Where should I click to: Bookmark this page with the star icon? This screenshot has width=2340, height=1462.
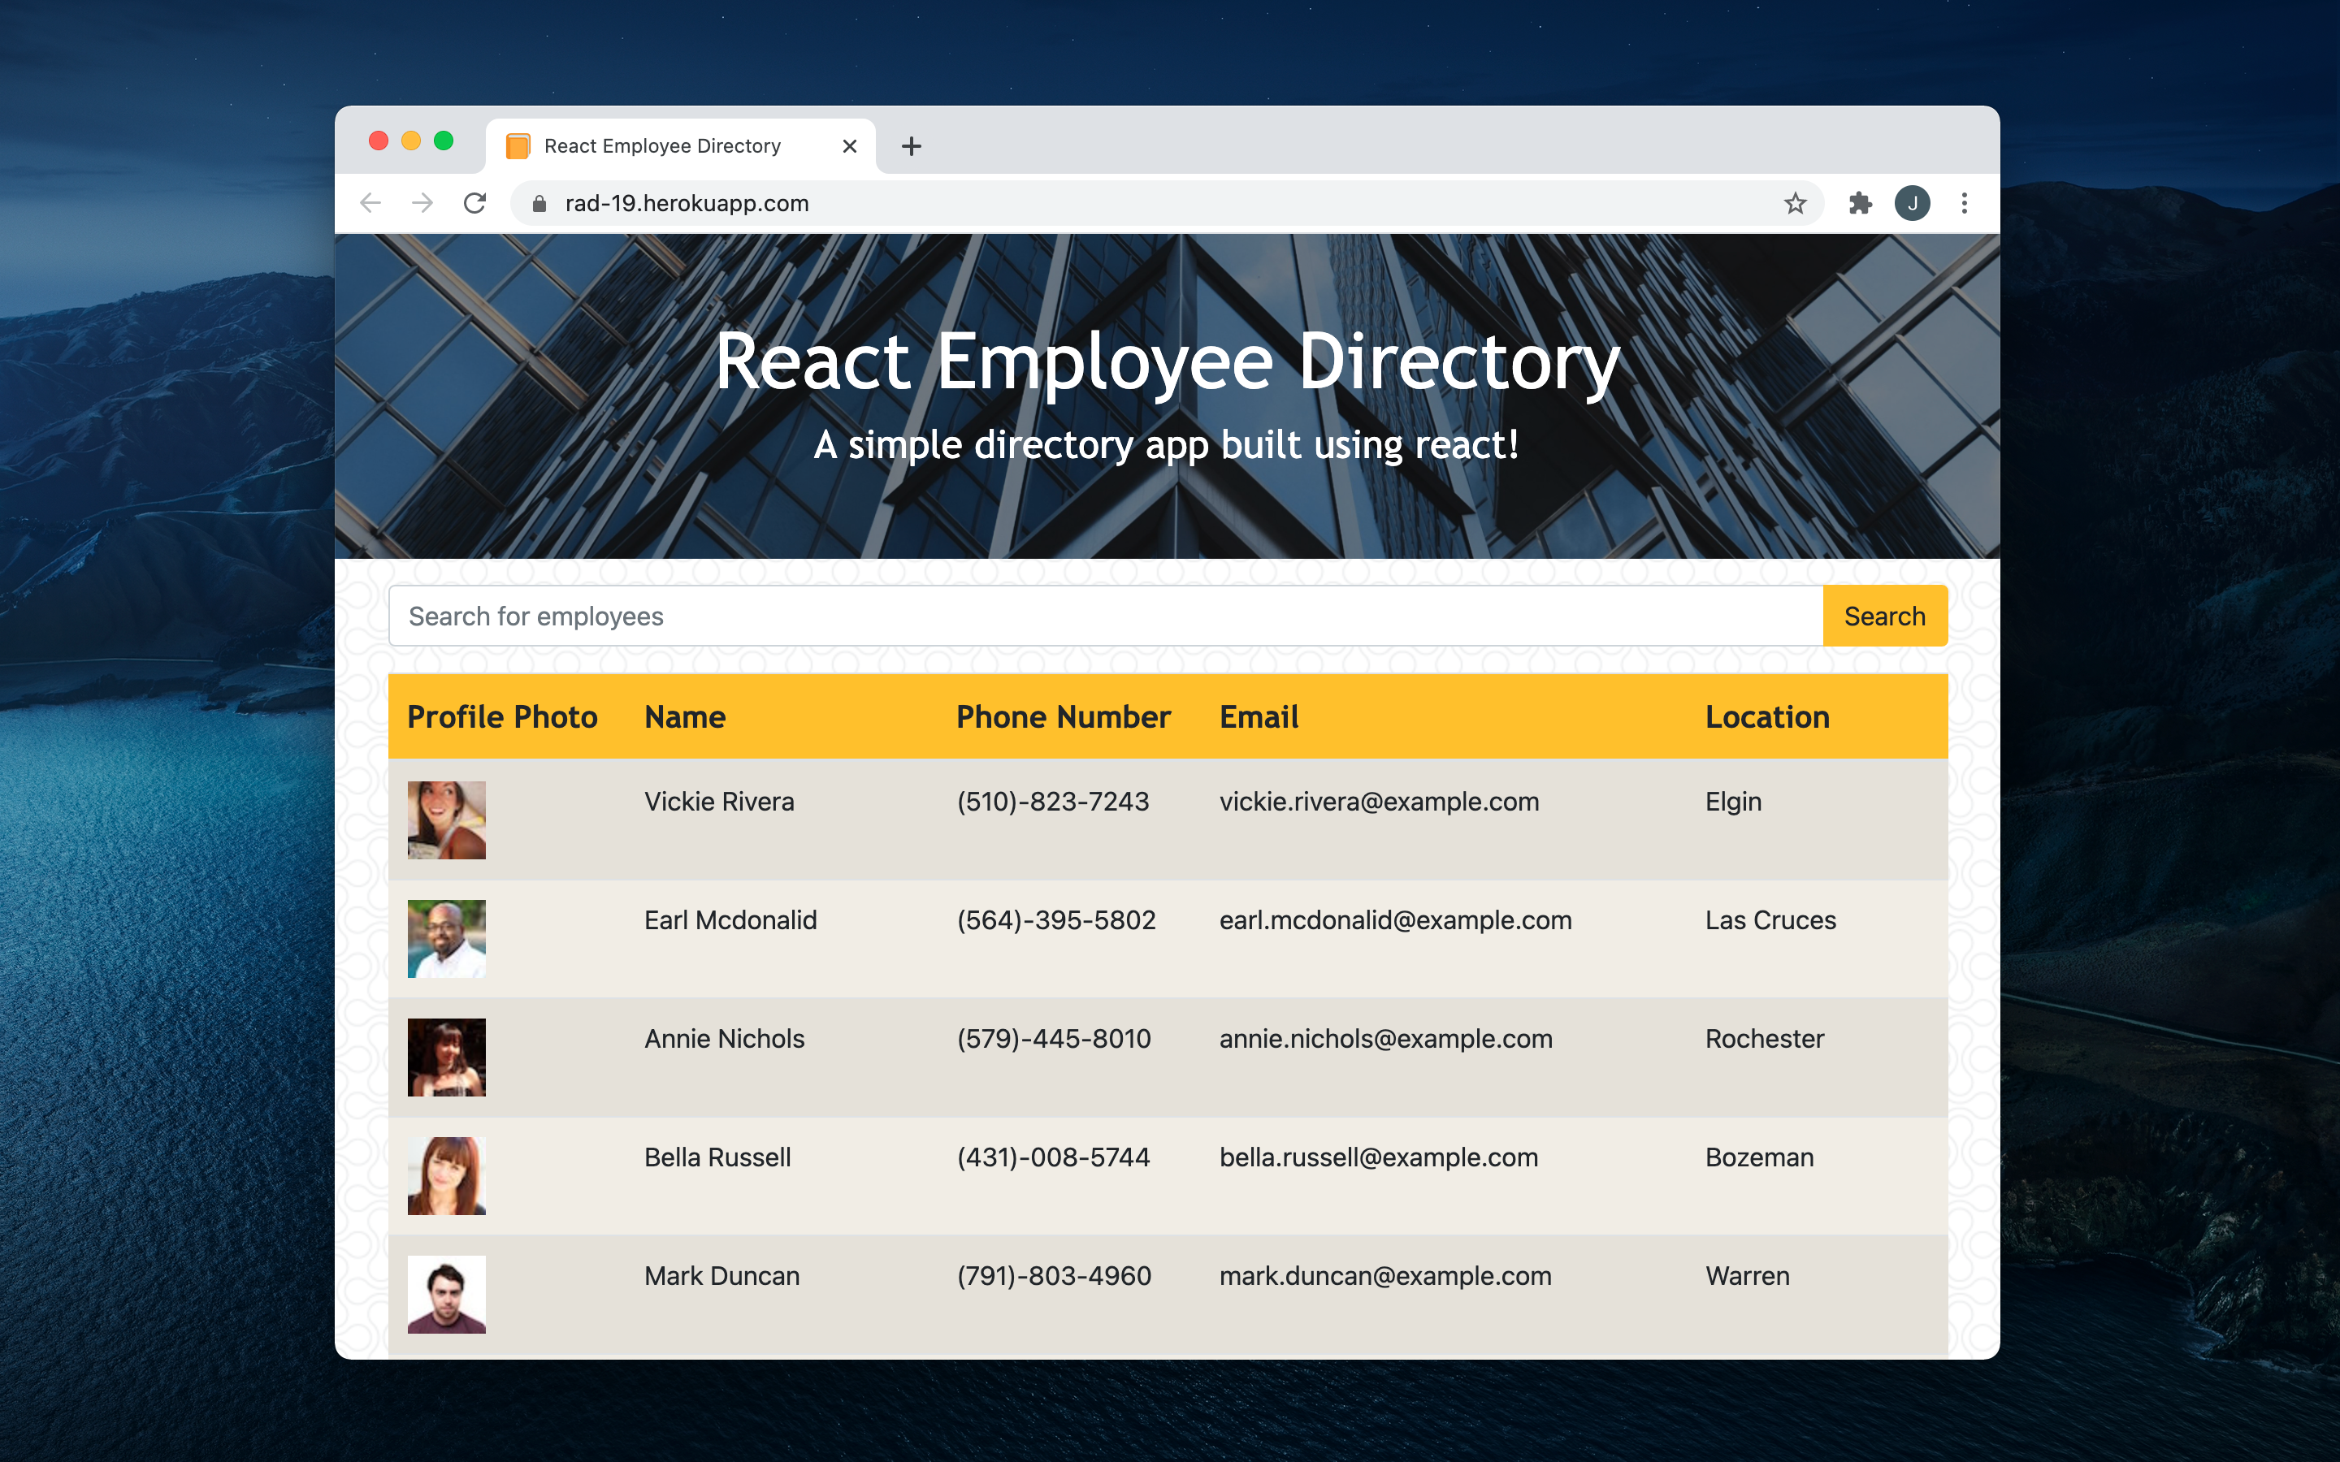pos(1795,203)
